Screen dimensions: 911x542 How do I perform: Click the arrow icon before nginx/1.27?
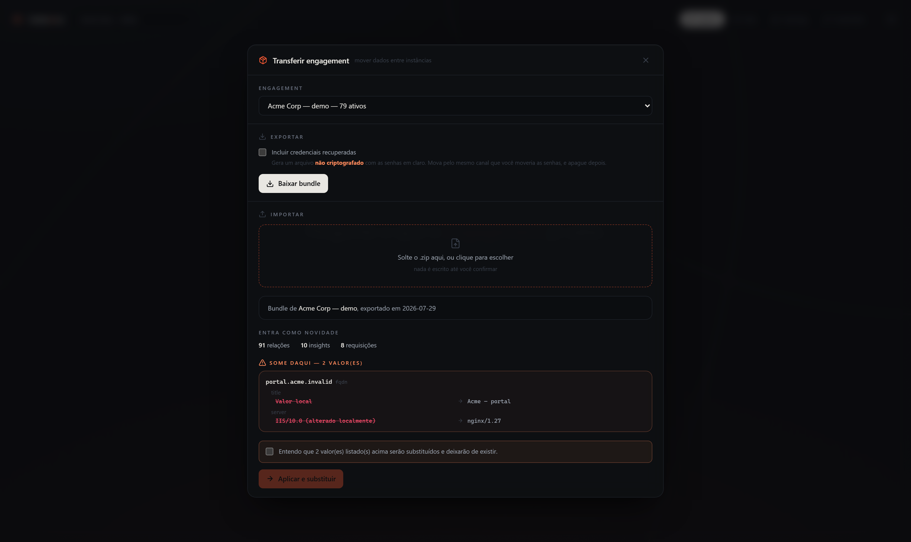[460, 421]
